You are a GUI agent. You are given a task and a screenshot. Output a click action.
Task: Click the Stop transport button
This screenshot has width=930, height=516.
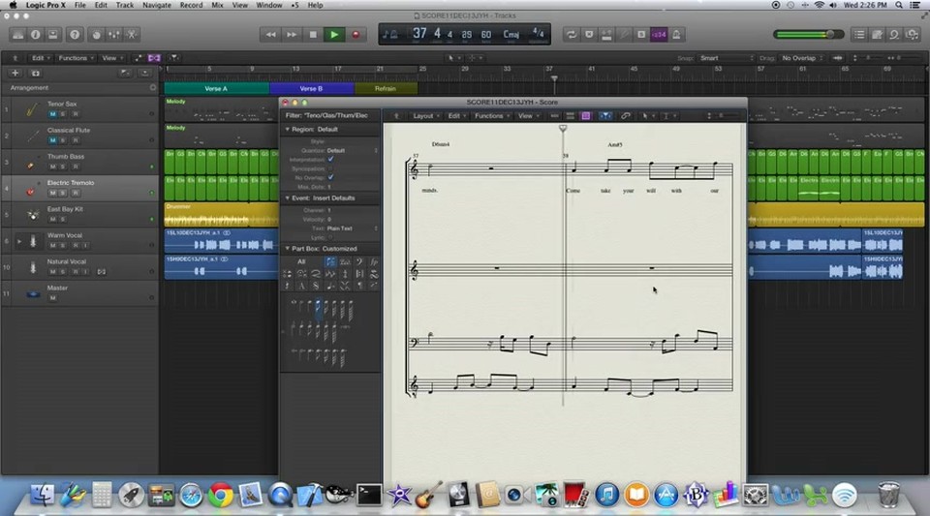coord(313,34)
